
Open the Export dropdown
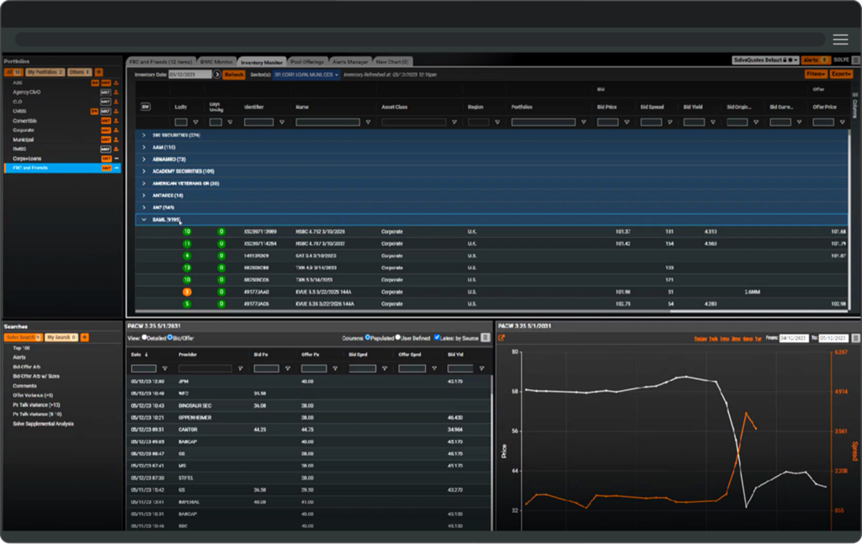coord(841,74)
